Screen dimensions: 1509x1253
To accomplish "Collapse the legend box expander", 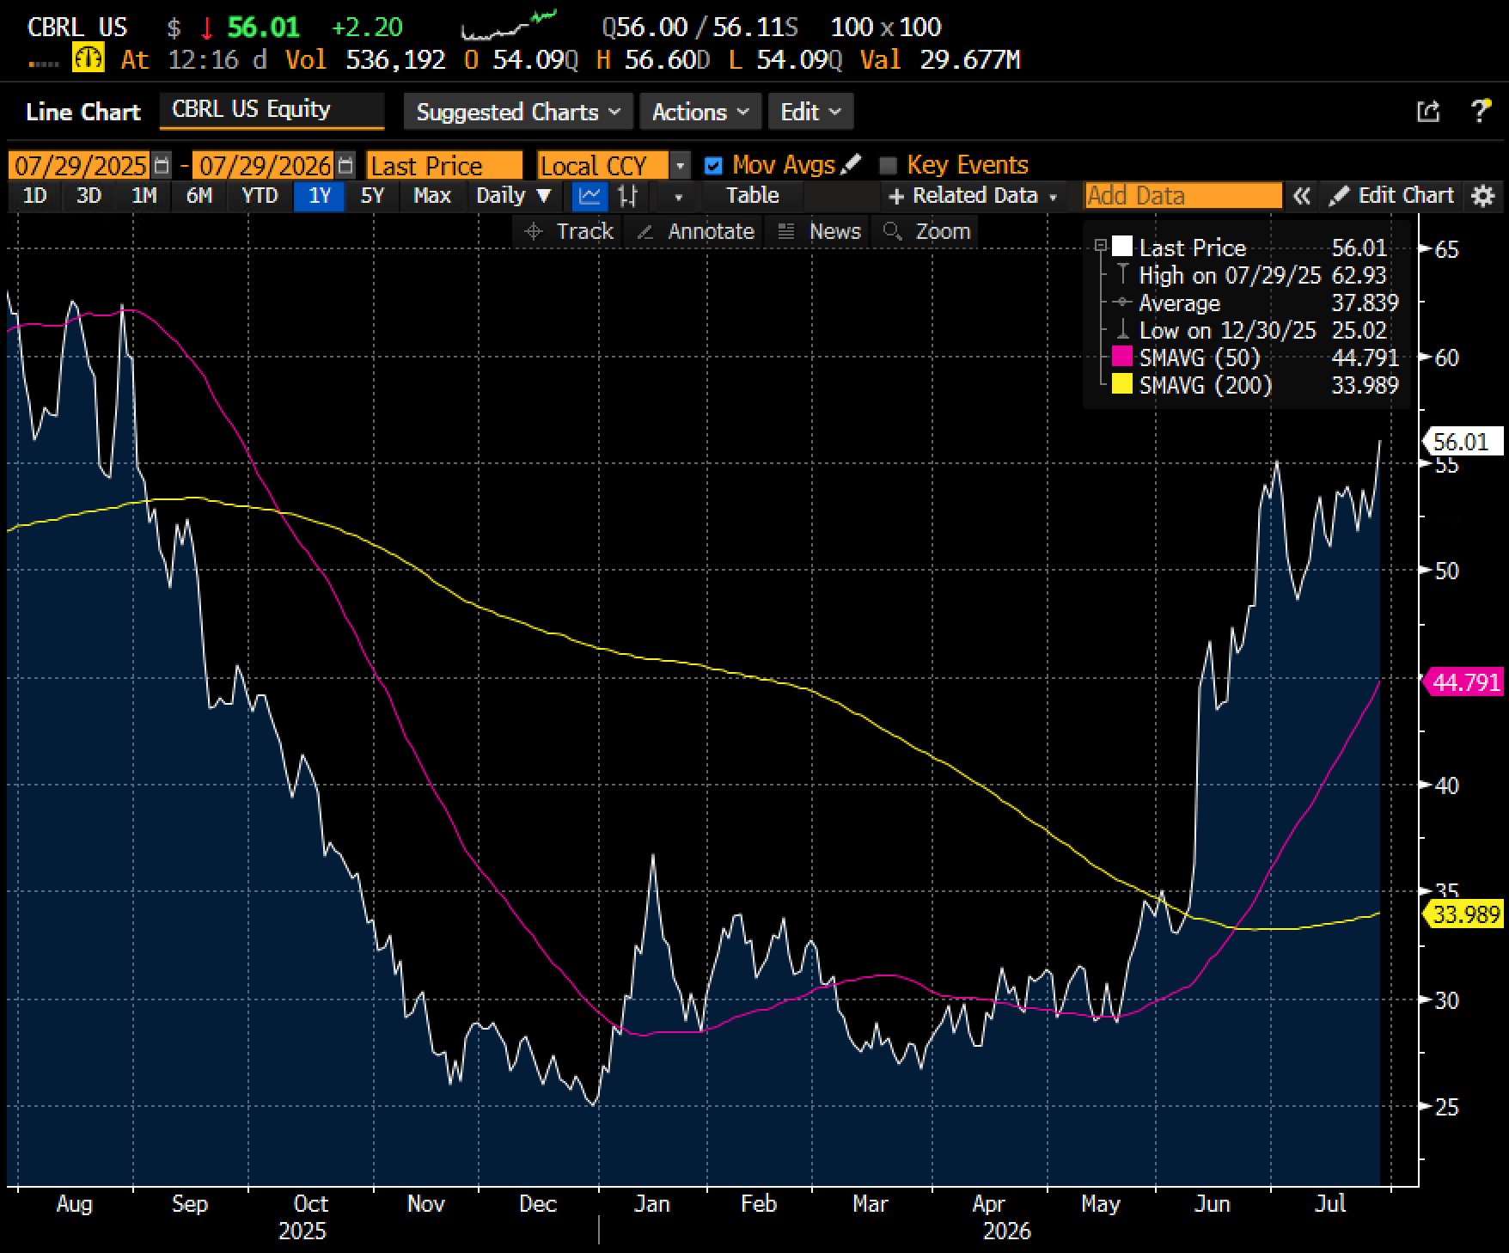I will [1099, 246].
